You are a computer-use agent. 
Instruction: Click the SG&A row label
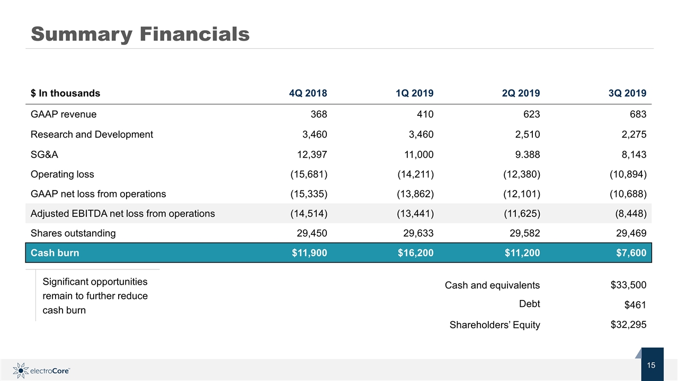pyautogui.click(x=44, y=154)
